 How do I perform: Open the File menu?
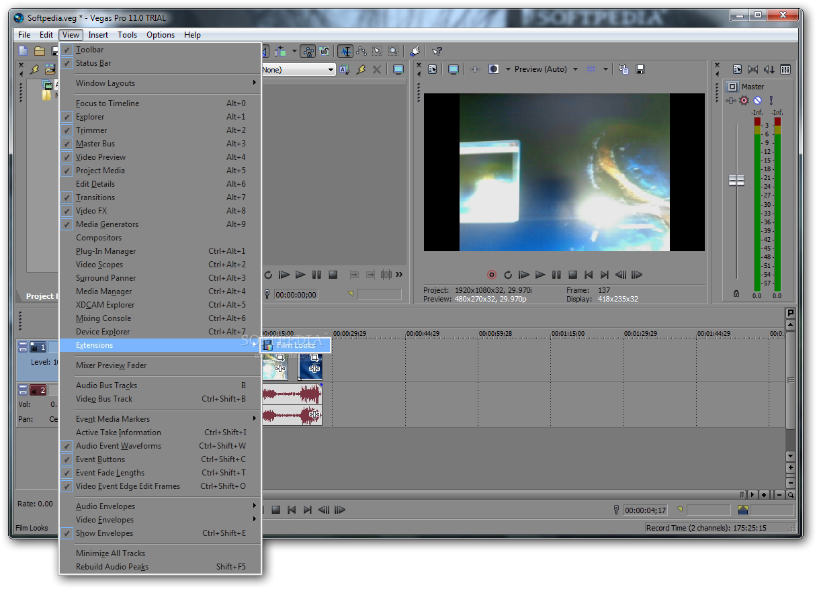(24, 35)
